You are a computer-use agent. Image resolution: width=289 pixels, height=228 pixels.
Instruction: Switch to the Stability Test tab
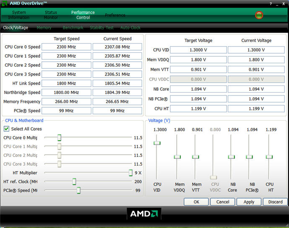[x=101, y=28]
